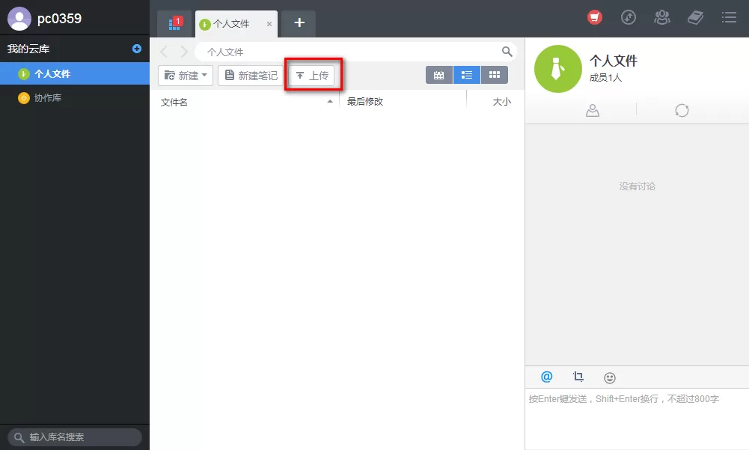Sort by 最后修改 column
The width and height of the screenshot is (749, 450).
pos(365,102)
